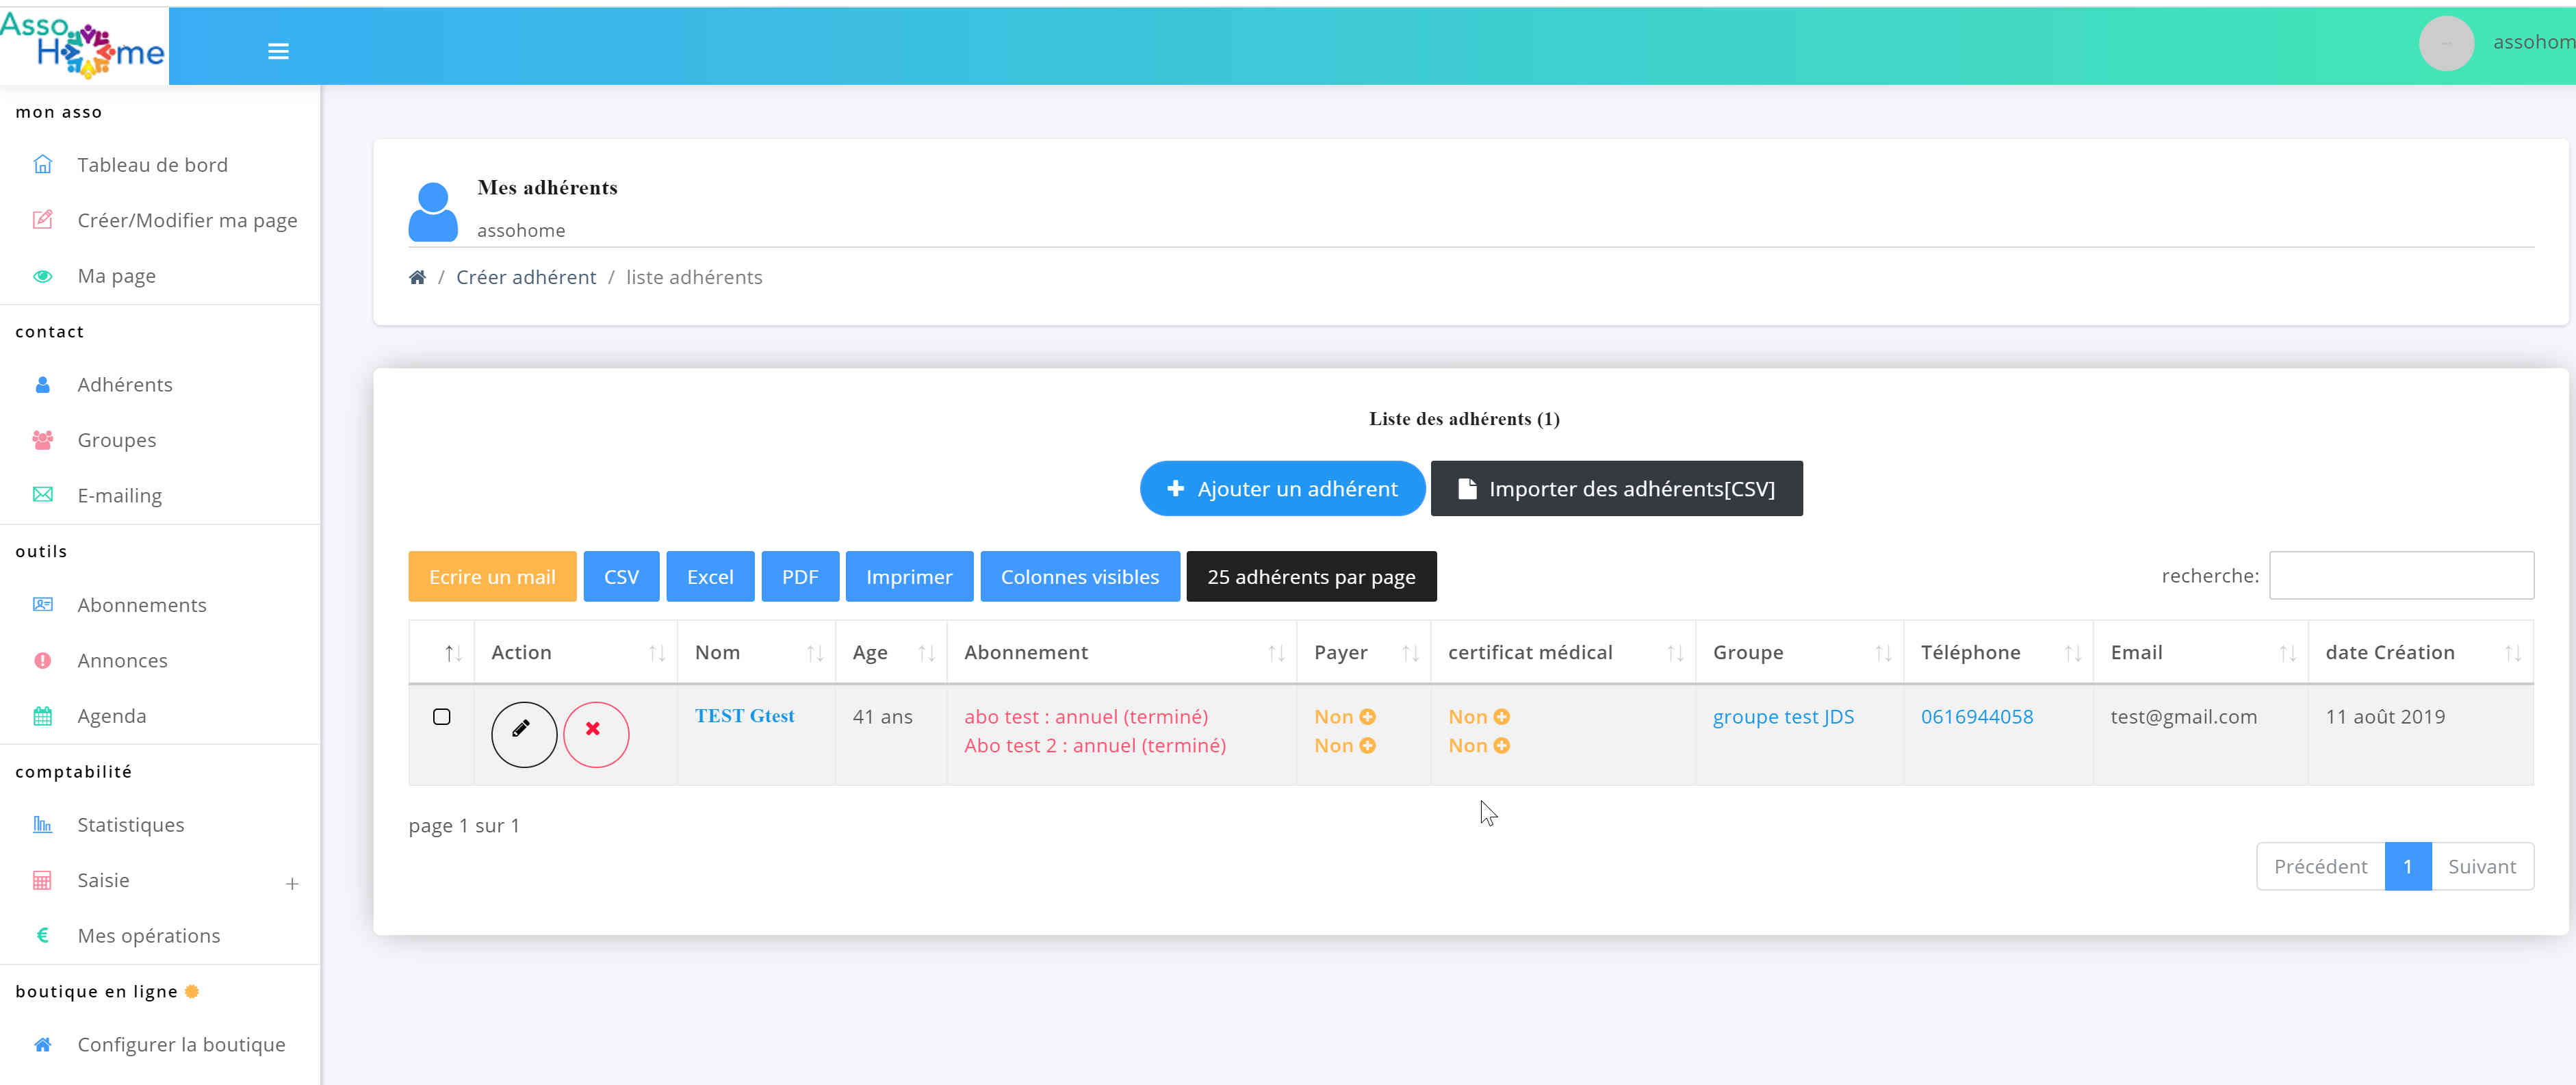Sort by the Payer column
Viewport: 2576px width, 1085px height.
tap(1363, 653)
